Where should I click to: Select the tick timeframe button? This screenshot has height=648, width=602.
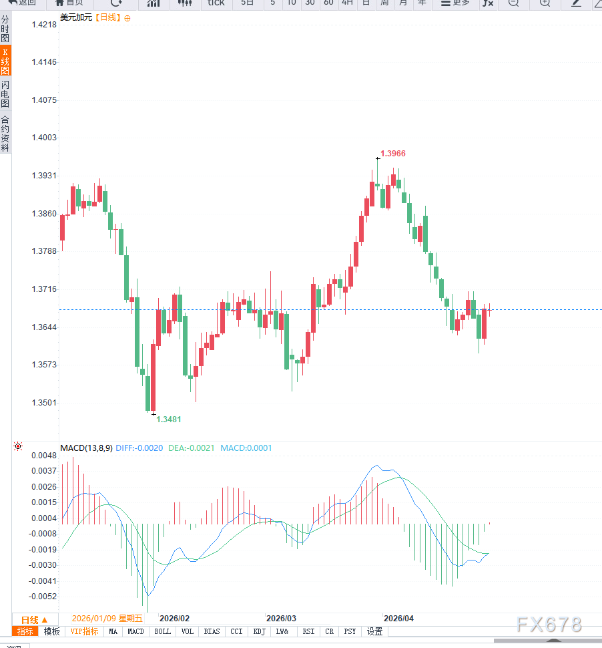click(216, 3)
